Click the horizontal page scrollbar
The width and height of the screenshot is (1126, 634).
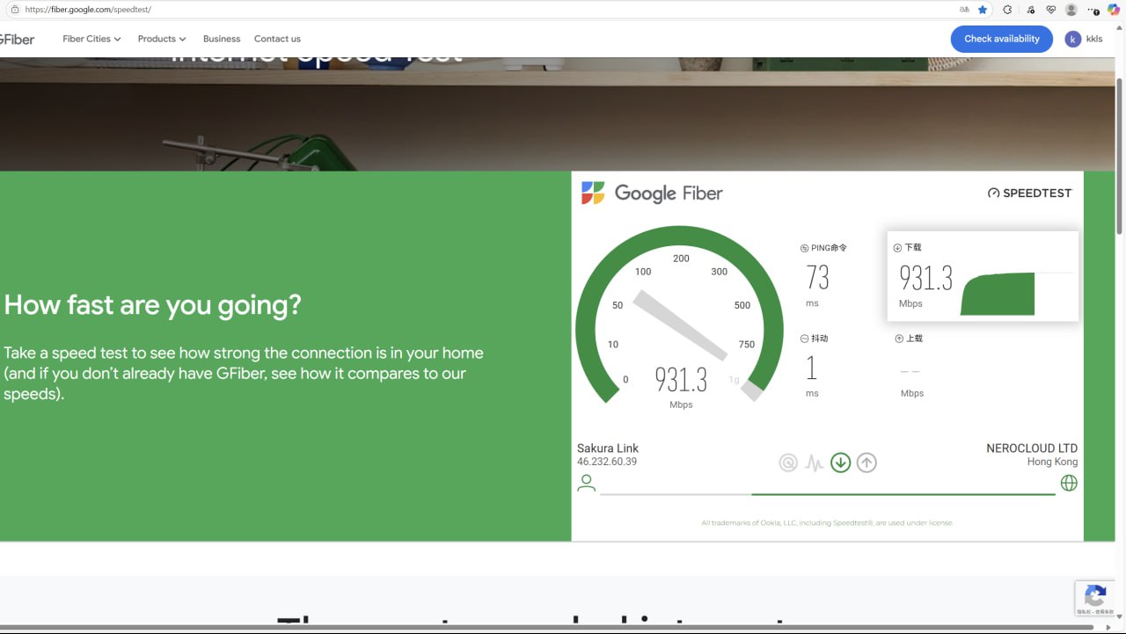[547, 628]
